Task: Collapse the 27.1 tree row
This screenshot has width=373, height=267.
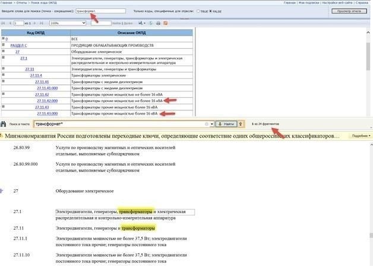Action: coord(4,57)
